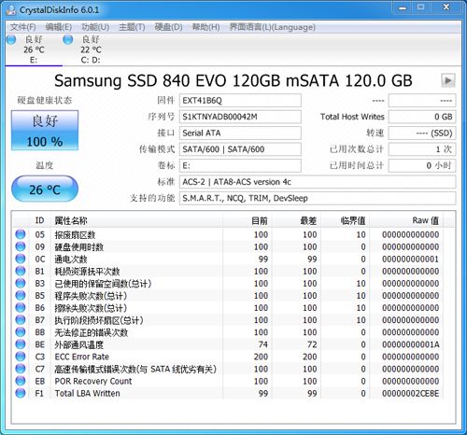Viewport: 467px width, 435px height.
Task: Select the 耗损资源抚平次数 attribute name
Action: [x=87, y=272]
